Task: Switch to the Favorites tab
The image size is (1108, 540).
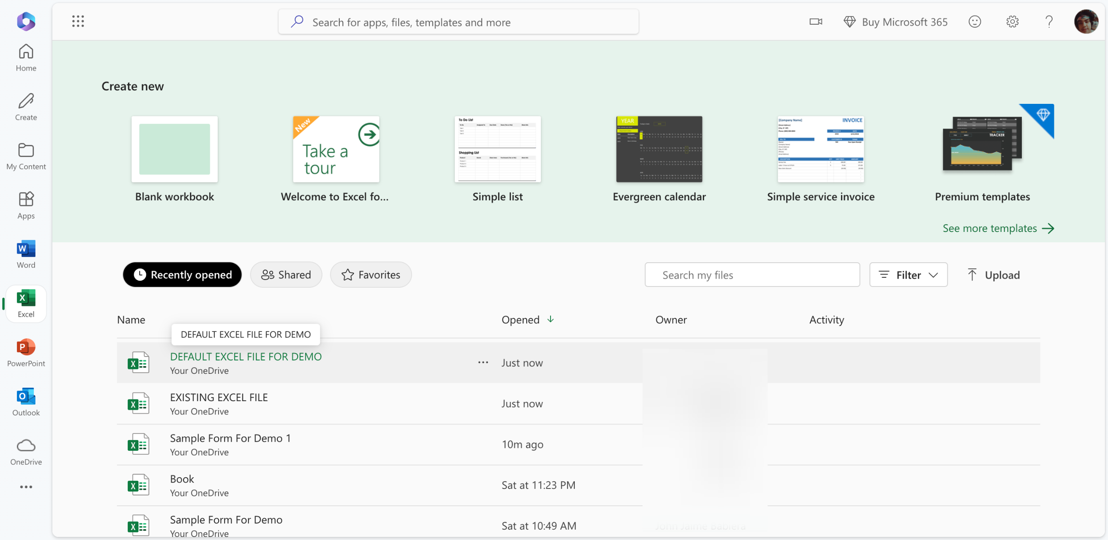Action: [370, 275]
